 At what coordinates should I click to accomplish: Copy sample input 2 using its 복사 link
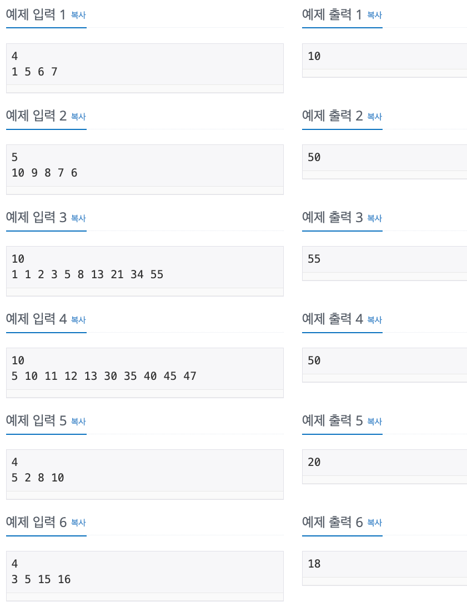click(x=78, y=117)
